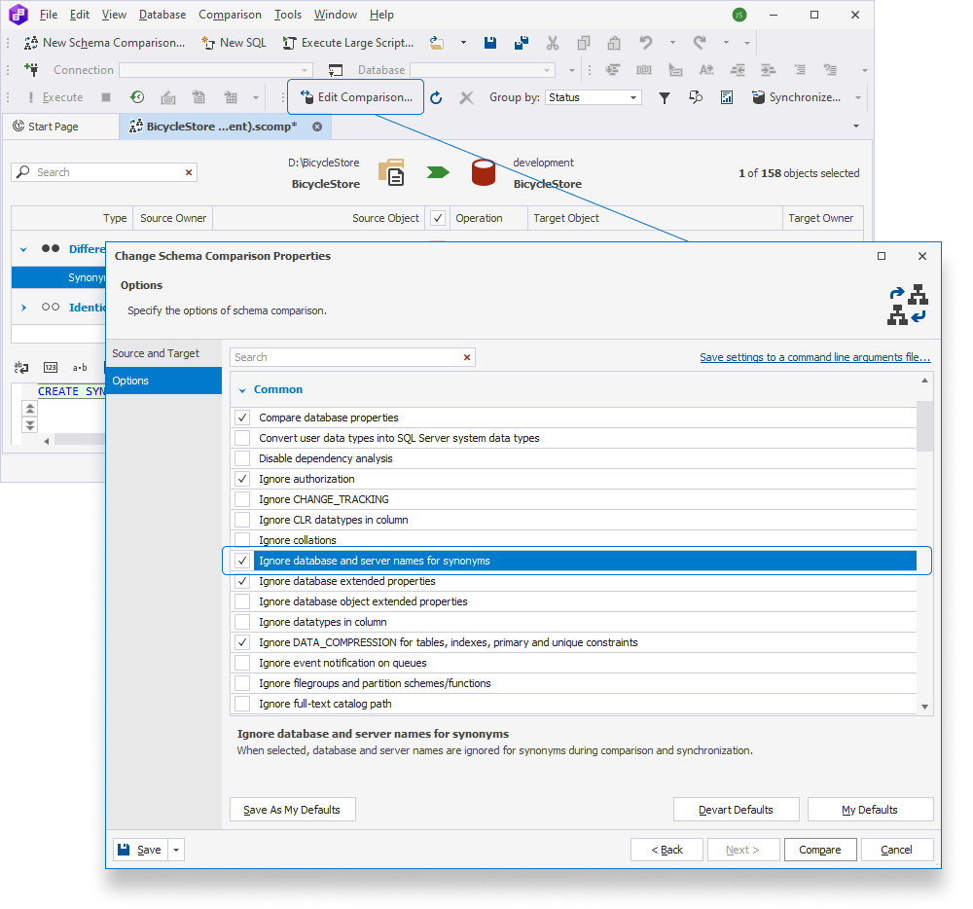The width and height of the screenshot is (973, 909).
Task: Click the Synchronize toolbar button
Action: point(796,97)
